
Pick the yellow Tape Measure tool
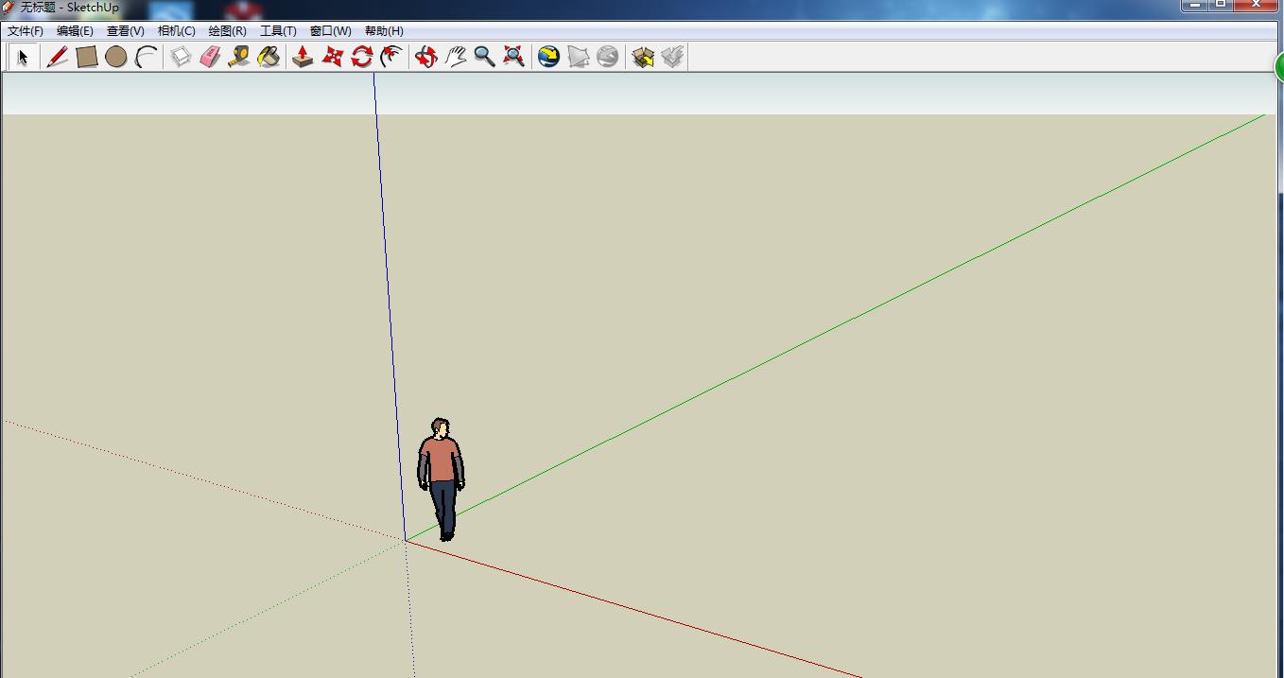pyautogui.click(x=238, y=58)
